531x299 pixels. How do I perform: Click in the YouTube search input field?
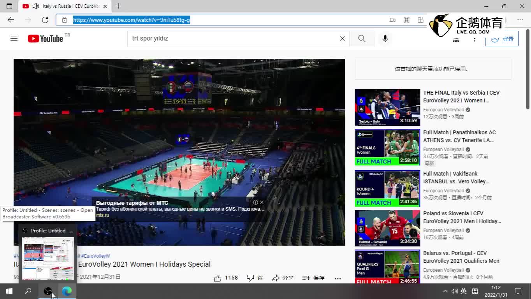(x=234, y=39)
